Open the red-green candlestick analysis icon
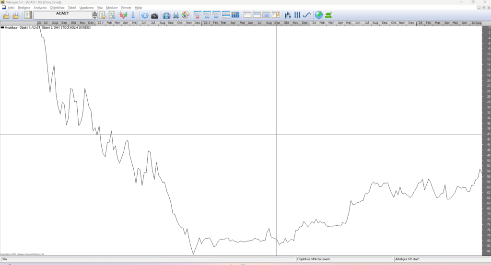This screenshot has height=265, width=491. pos(123,15)
